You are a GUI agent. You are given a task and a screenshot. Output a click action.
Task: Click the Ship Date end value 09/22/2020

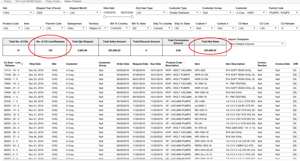[x=127, y=13]
